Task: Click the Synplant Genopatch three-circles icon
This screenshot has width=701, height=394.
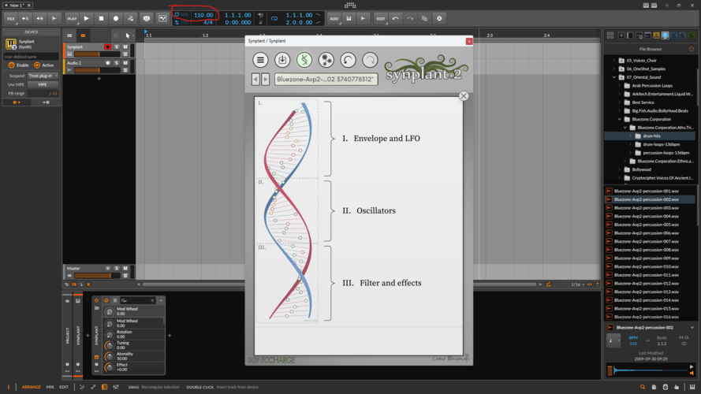Action: point(326,60)
